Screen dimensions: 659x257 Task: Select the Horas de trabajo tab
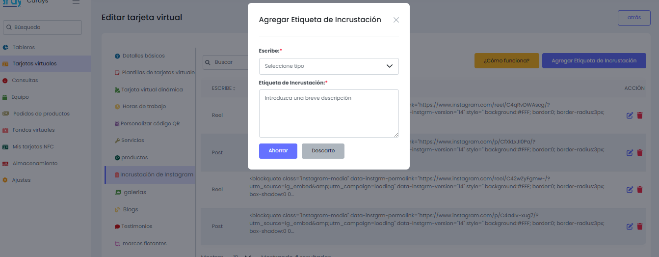tap(144, 106)
